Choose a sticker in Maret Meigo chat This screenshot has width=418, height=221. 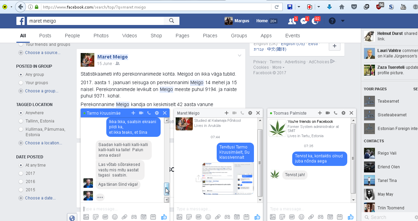(x=189, y=217)
